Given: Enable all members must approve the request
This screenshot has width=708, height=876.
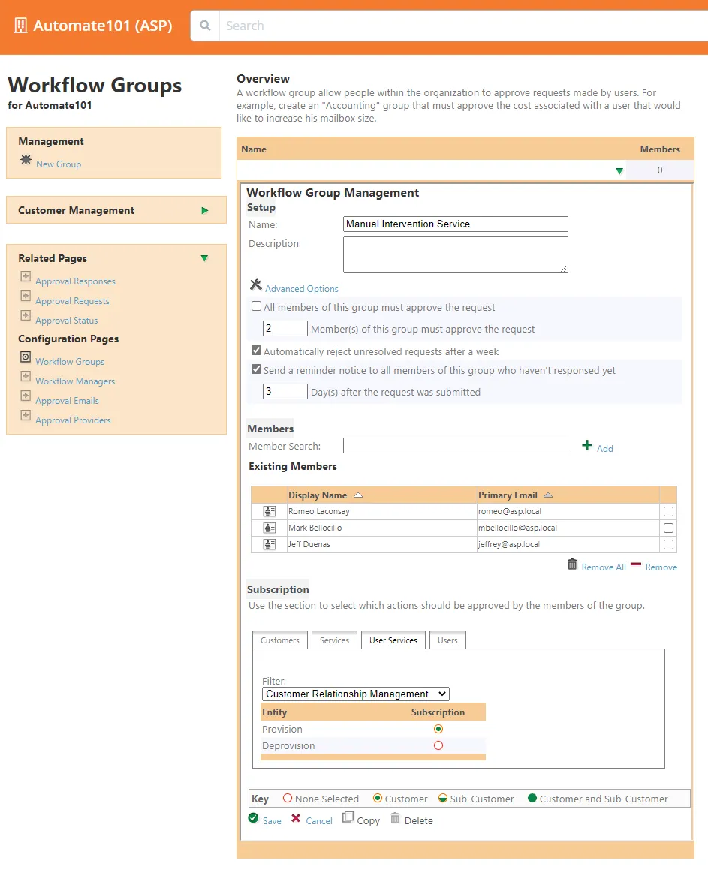Looking at the screenshot, I should pyautogui.click(x=256, y=306).
